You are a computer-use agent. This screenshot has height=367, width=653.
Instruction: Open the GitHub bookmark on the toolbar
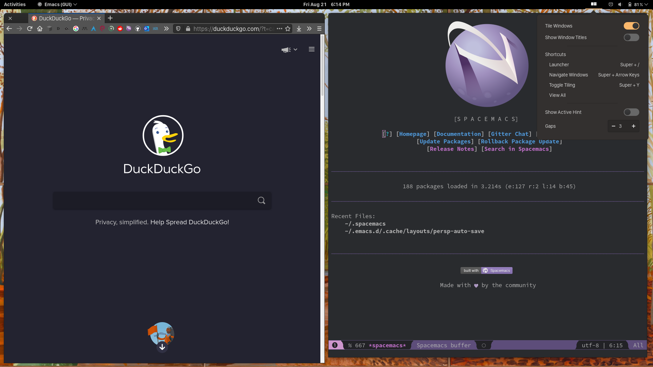click(x=137, y=29)
